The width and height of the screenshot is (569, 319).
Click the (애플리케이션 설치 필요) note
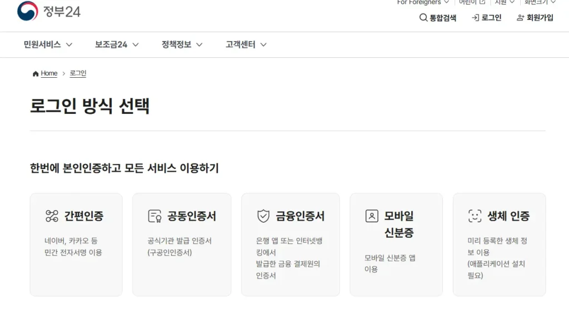496,270
